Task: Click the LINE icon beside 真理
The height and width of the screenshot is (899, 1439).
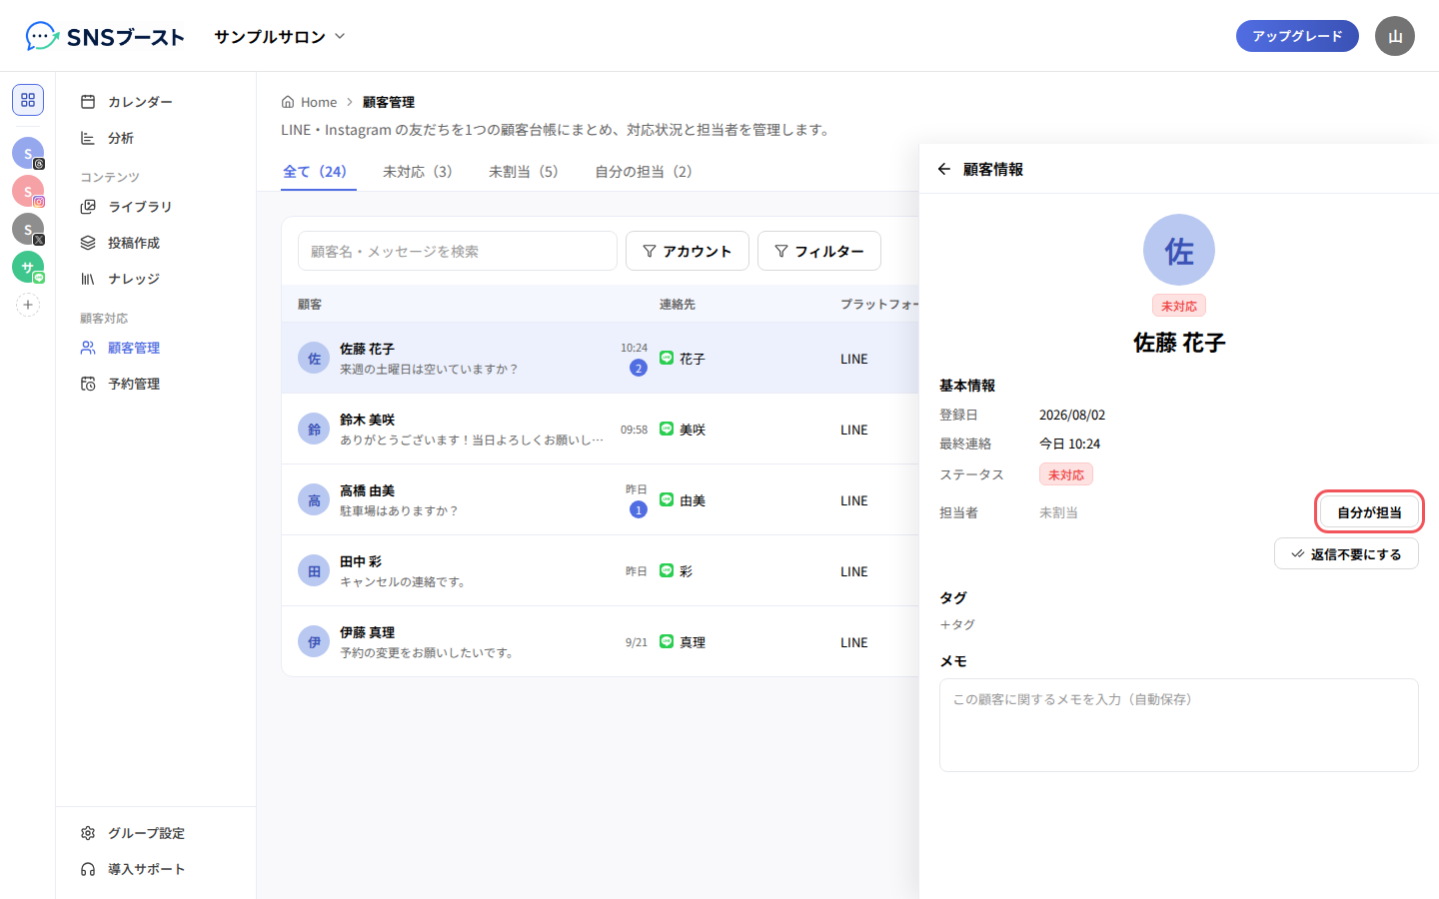Action: [x=667, y=641]
